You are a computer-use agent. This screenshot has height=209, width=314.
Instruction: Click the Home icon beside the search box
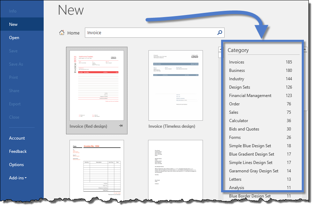[x=62, y=33]
